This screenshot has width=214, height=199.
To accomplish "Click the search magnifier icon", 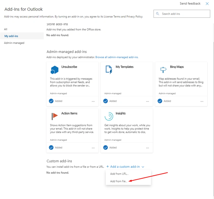I will 158,14.
